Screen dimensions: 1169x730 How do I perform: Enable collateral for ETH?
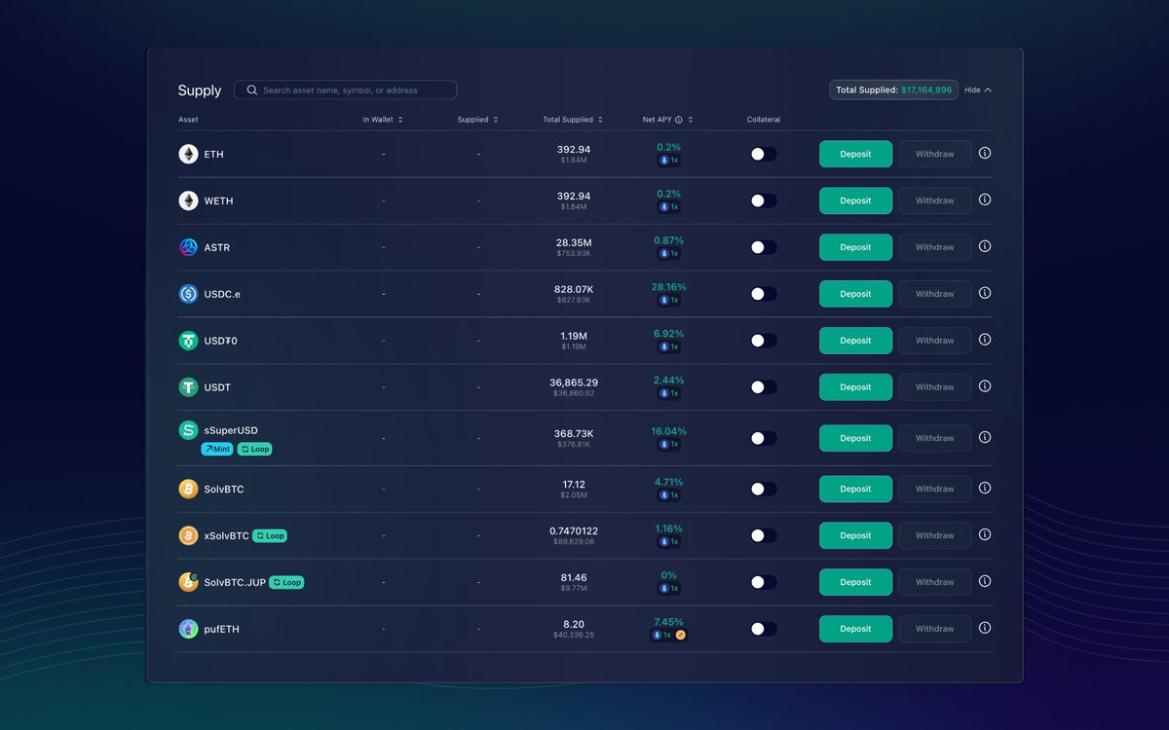click(x=764, y=153)
